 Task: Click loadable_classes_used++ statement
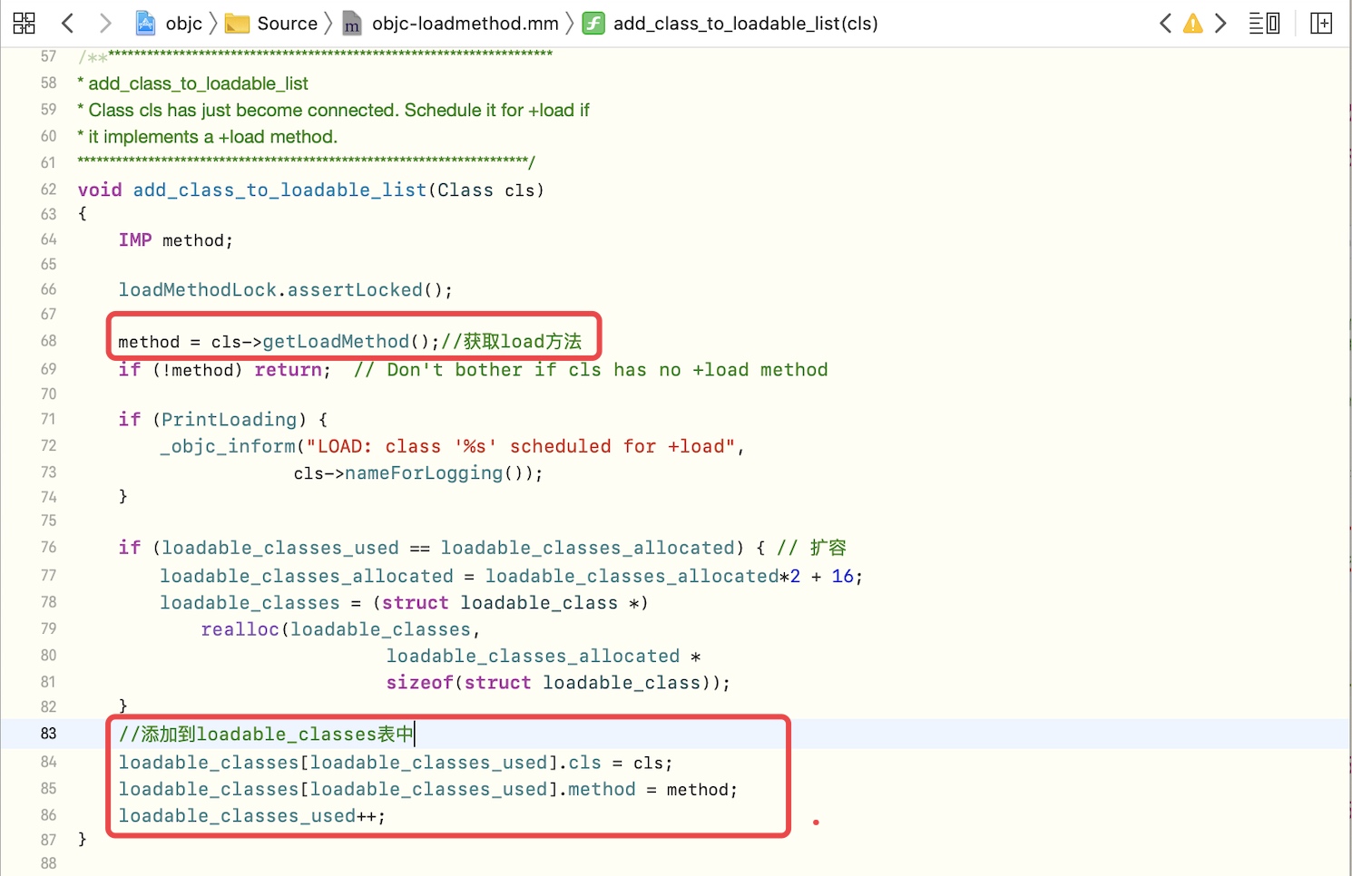click(x=251, y=816)
